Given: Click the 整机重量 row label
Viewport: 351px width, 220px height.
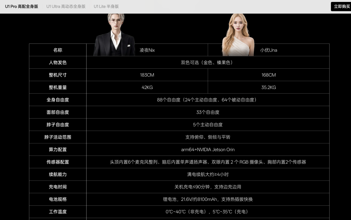Looking at the screenshot, I should click(x=58, y=87).
